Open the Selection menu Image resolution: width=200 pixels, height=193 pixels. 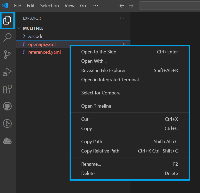(49, 6)
